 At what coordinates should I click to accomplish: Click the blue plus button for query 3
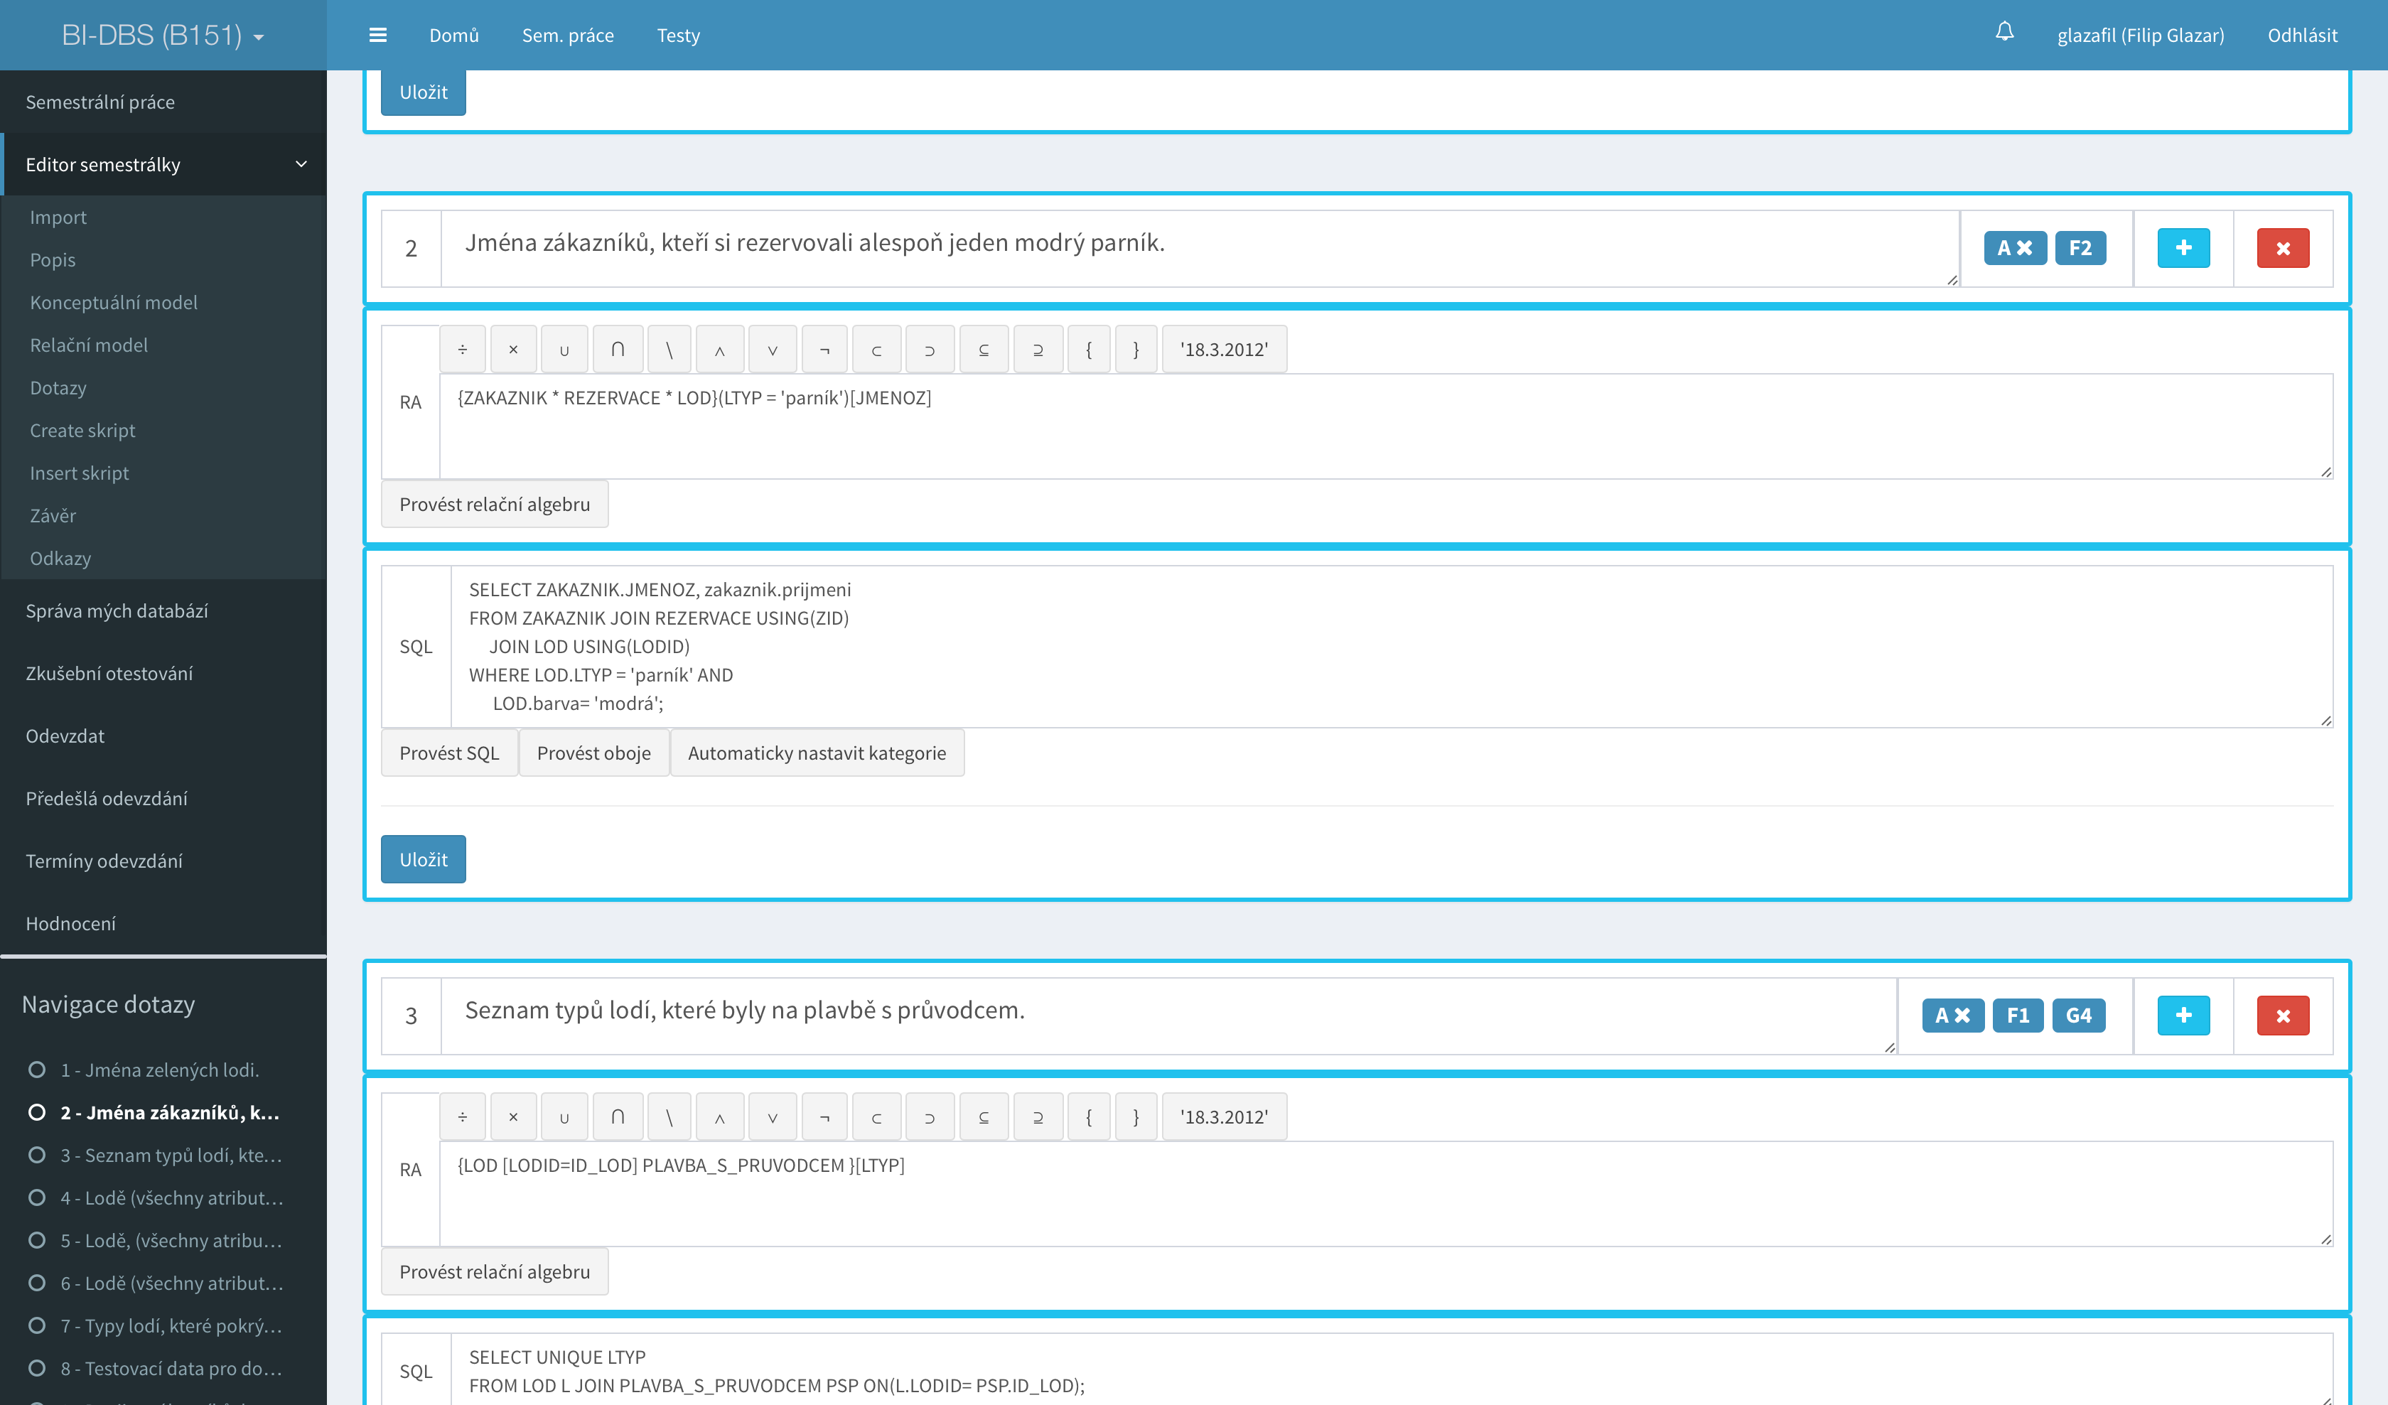pos(2183,1016)
